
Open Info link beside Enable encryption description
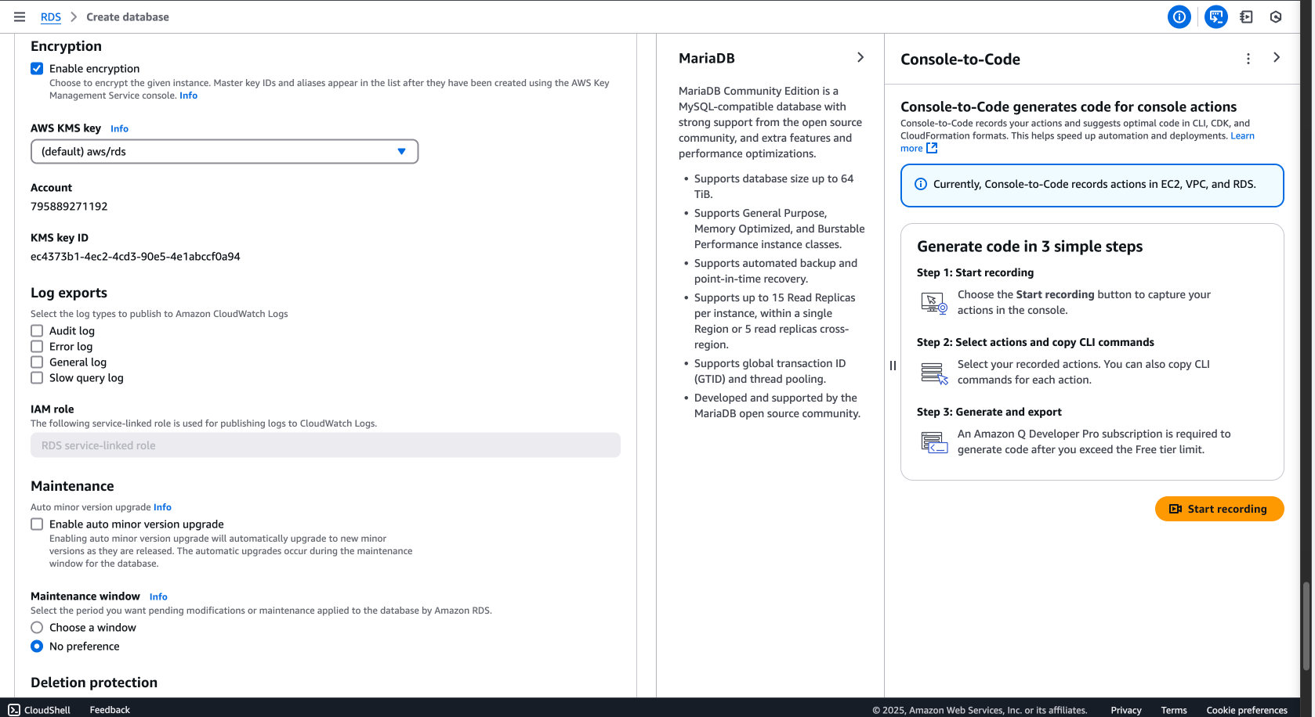pos(188,95)
